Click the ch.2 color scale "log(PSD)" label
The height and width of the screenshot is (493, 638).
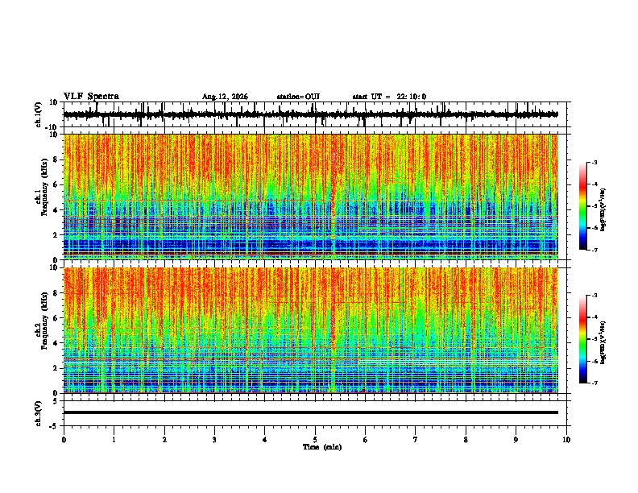[603, 342]
